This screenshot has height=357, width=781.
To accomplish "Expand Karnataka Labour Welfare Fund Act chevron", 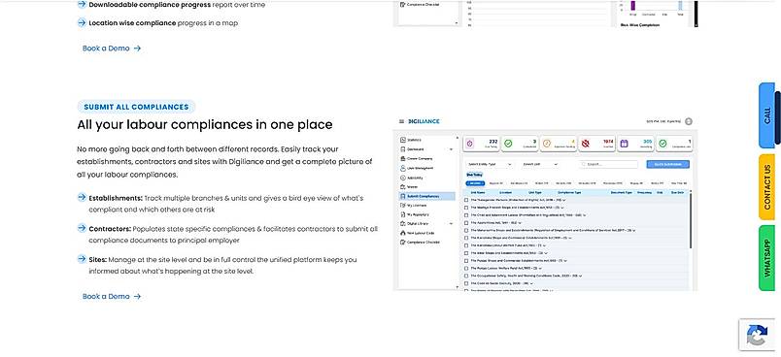I will [544, 245].
